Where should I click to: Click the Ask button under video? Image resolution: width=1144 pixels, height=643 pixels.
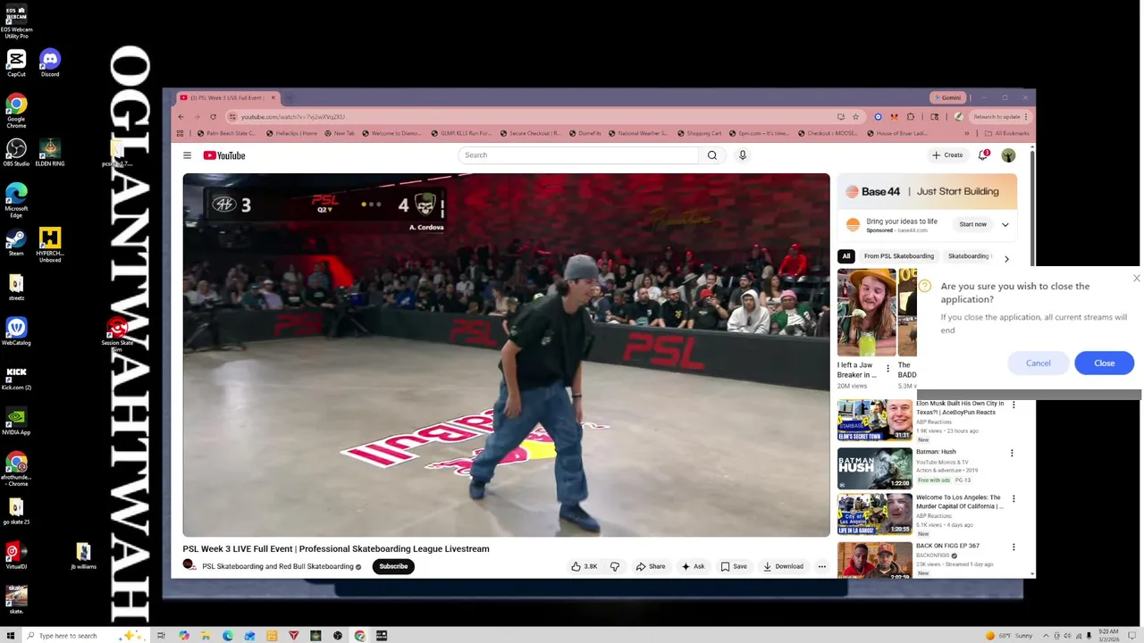(693, 566)
